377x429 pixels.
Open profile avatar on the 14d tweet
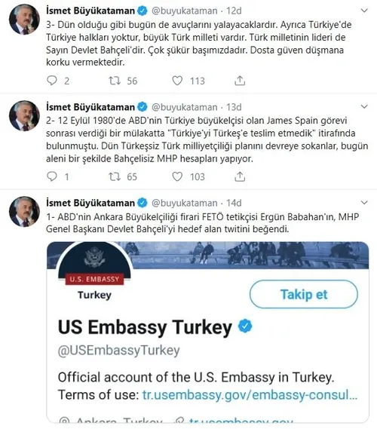click(24, 212)
